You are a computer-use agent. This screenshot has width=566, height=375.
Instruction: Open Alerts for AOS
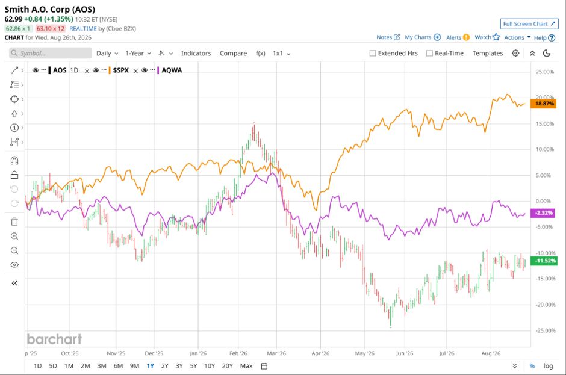click(458, 37)
